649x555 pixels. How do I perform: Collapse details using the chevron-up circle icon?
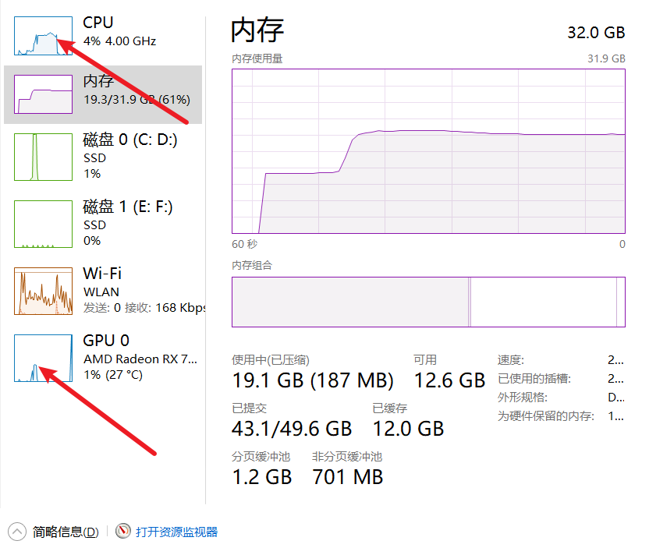click(17, 532)
